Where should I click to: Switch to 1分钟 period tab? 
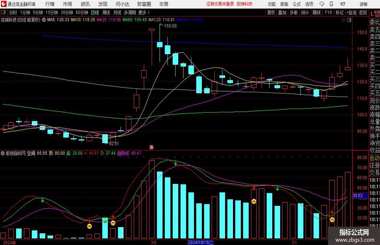[25, 12]
